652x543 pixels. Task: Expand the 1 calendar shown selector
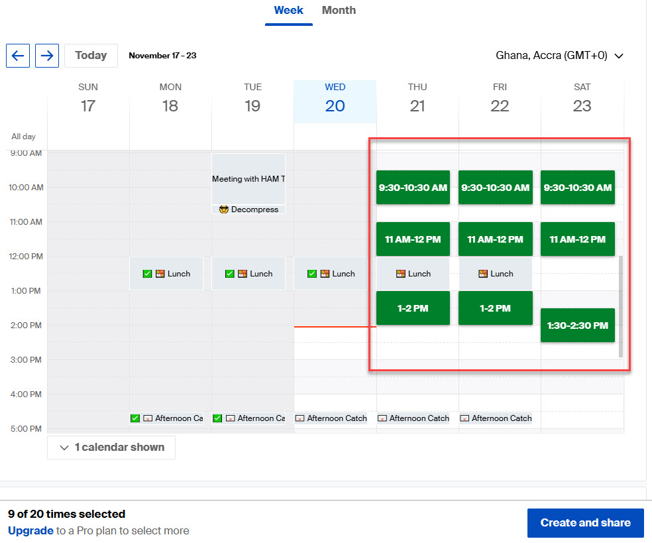[111, 447]
